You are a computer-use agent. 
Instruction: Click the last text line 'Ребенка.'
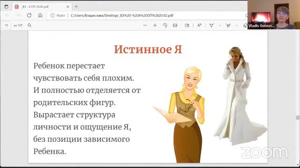click(x=50, y=151)
